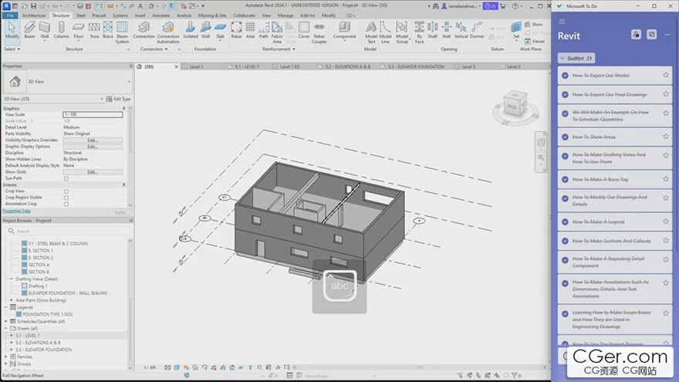Image resolution: width=679 pixels, height=382 pixels.
Task: Select the Beam tool in Structure ribbon
Action: [x=29, y=30]
